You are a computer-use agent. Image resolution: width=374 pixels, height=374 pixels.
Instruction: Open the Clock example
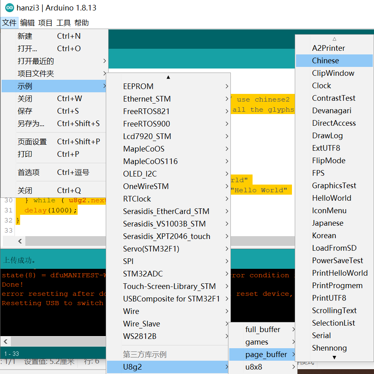coord(321,85)
